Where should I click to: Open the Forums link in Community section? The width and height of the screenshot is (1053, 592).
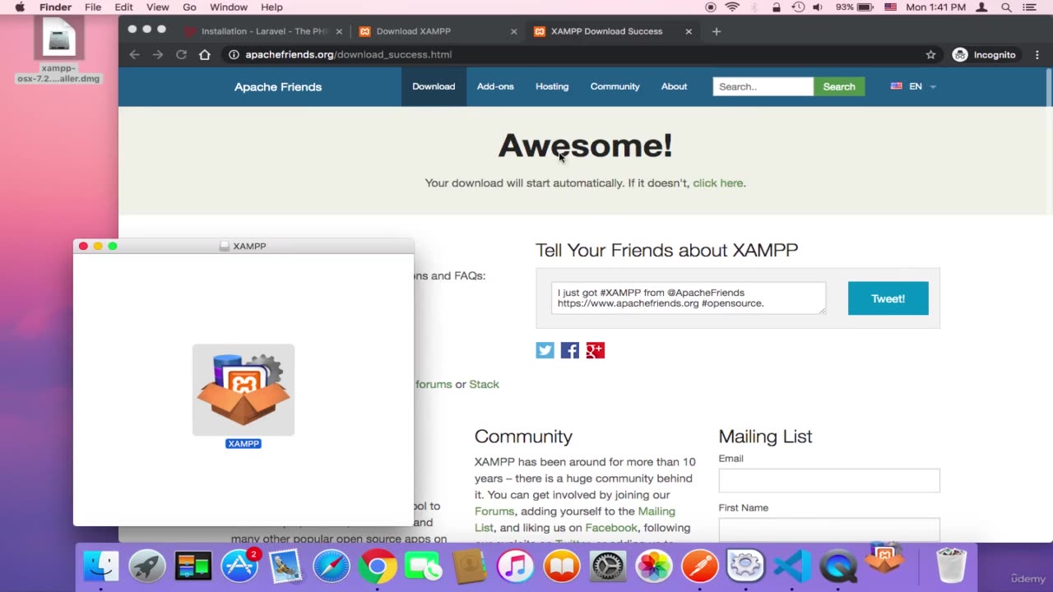pos(494,511)
